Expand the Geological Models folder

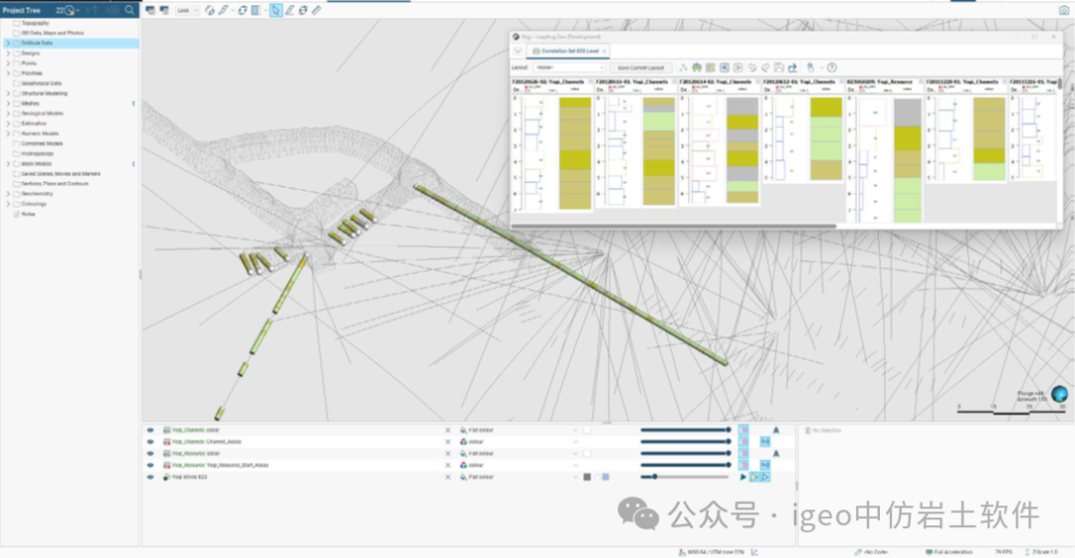point(8,113)
